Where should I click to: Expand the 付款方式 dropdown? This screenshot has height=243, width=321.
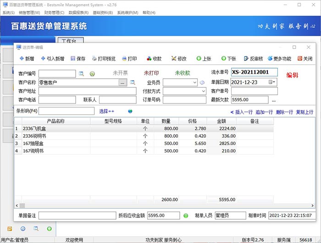pos(204,91)
